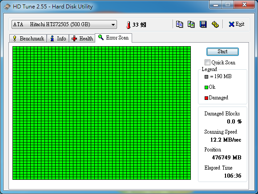Exit the HD Tune application
Screen dimensions: 258x194
click(x=237, y=24)
